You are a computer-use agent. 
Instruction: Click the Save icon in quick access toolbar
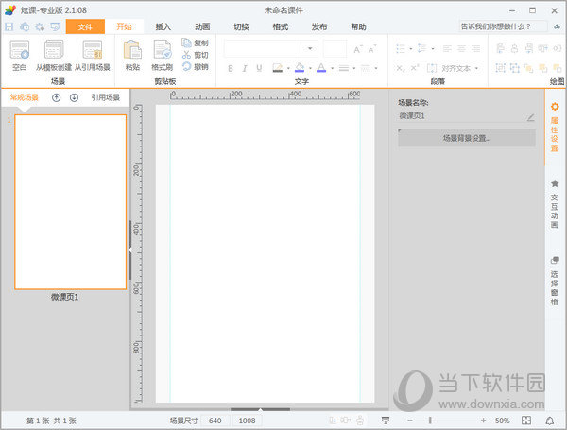coord(9,26)
